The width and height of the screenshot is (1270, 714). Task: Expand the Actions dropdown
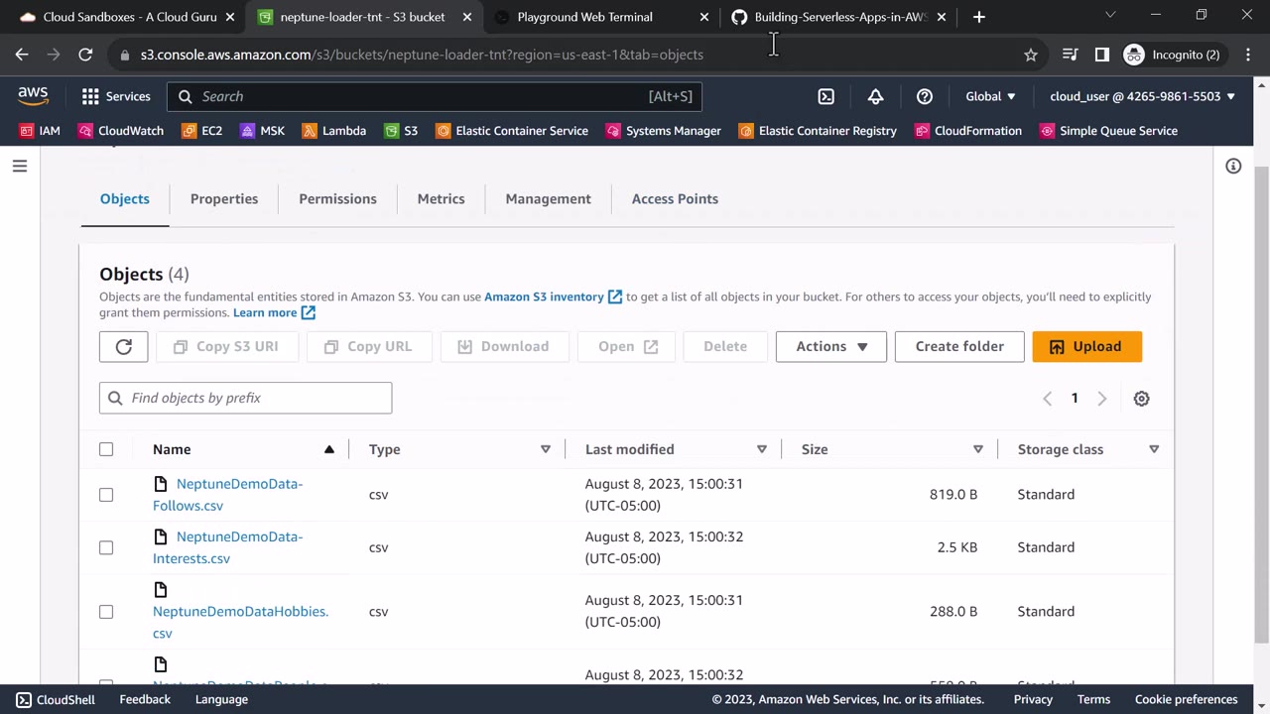point(831,346)
